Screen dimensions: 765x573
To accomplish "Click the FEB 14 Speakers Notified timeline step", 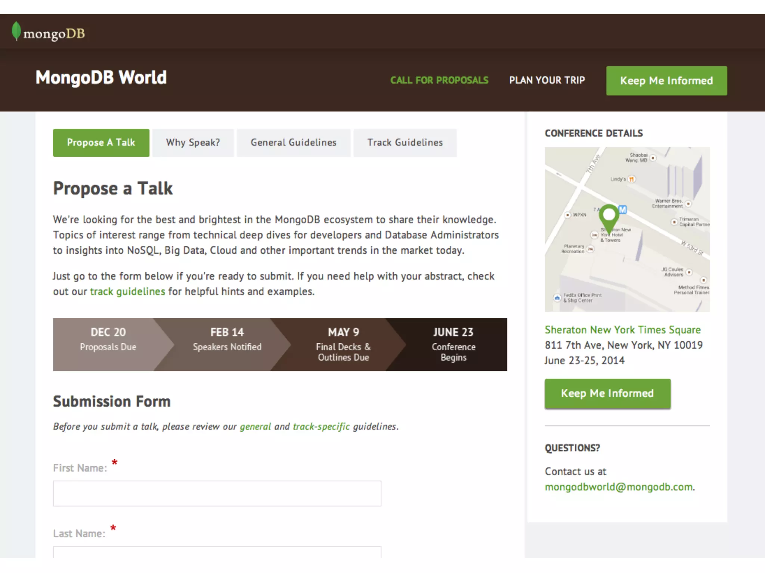I will (x=227, y=344).
